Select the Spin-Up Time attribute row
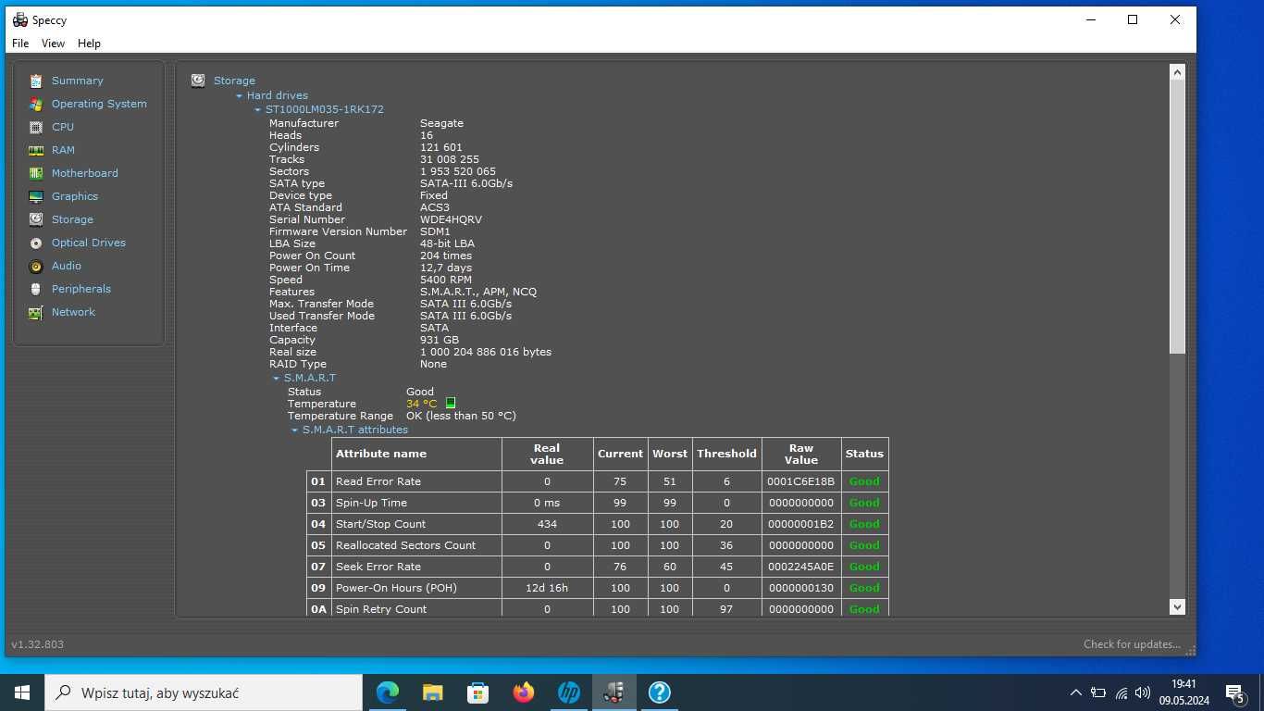Screen dimensions: 1264x711 pos(598,503)
